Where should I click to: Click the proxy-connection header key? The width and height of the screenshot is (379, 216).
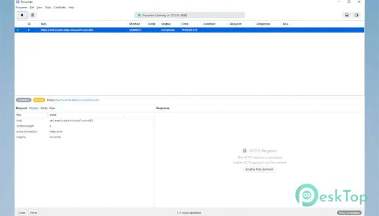click(27, 132)
